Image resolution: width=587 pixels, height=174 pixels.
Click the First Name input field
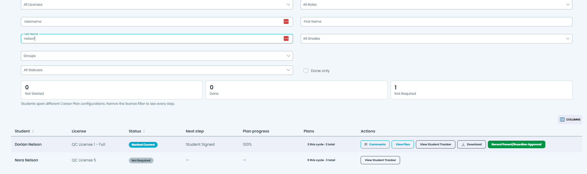tap(436, 22)
